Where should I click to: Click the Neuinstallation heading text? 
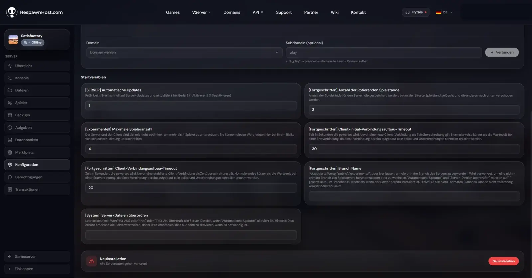pyautogui.click(x=113, y=259)
